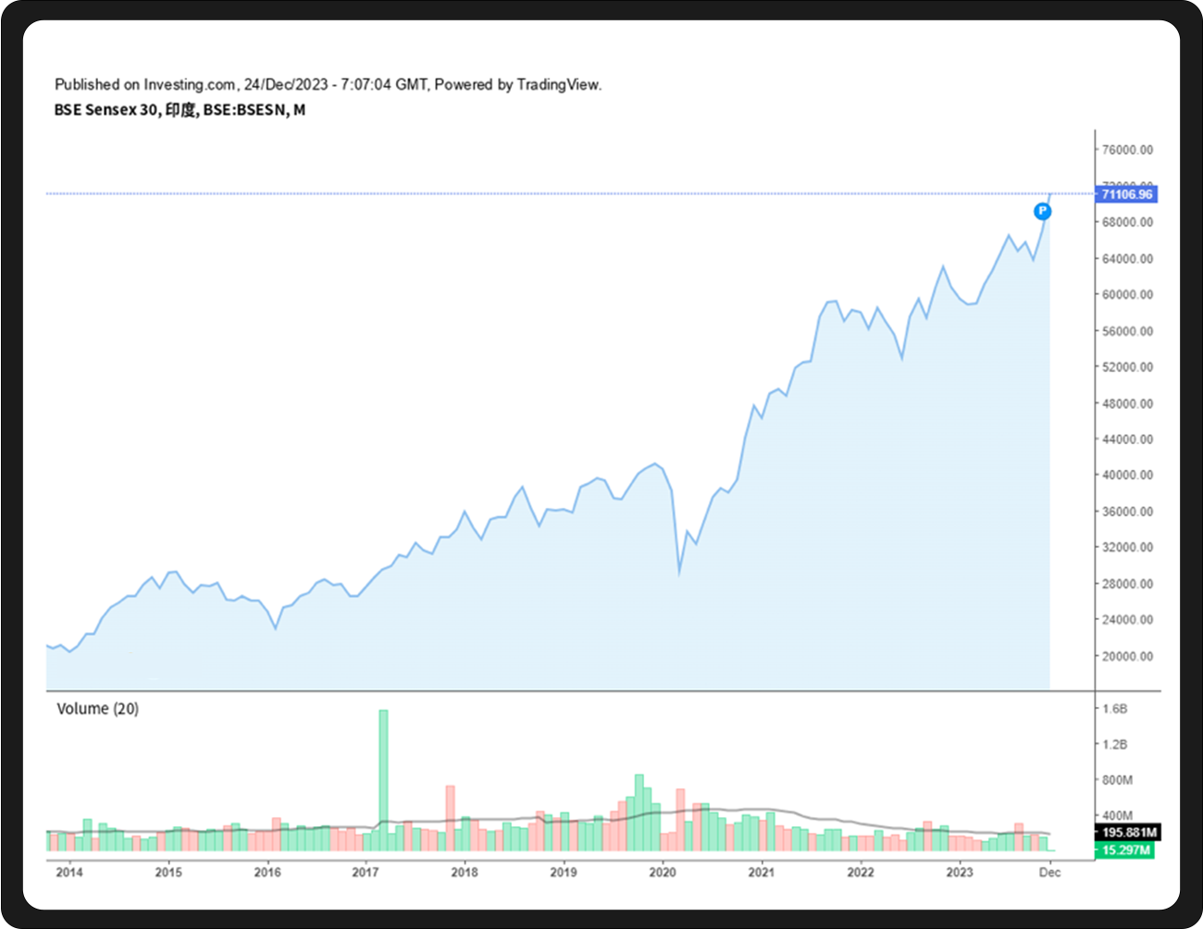The height and width of the screenshot is (929, 1203).
Task: Click the 2020 crash low point on the price line
Action: point(679,574)
